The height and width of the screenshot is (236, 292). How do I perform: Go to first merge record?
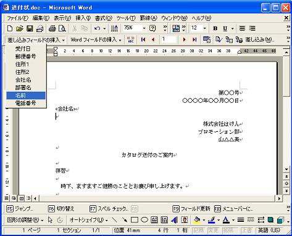pos(143,39)
